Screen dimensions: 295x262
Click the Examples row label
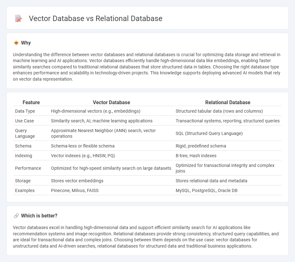coord(25,190)
